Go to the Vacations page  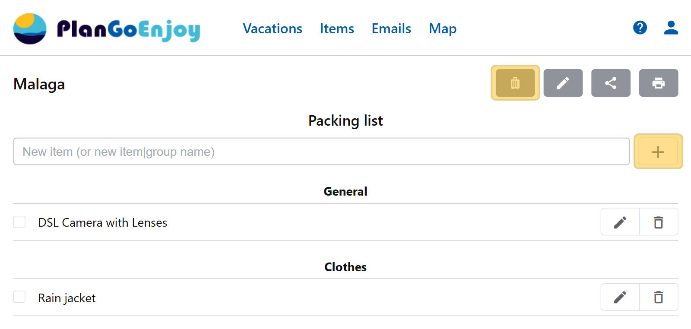tap(273, 28)
